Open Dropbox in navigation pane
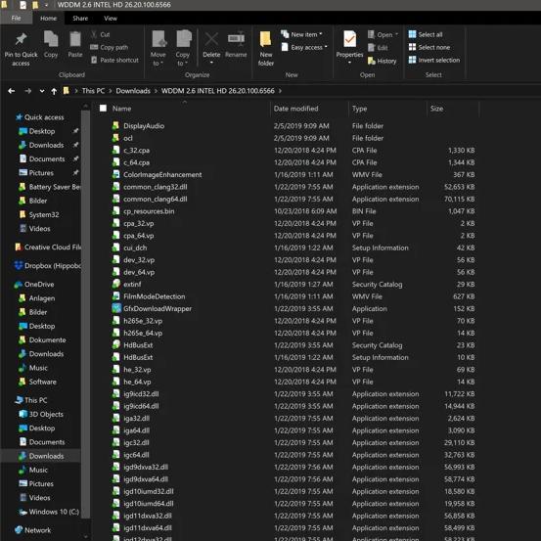This screenshot has height=541, width=541. point(48,266)
